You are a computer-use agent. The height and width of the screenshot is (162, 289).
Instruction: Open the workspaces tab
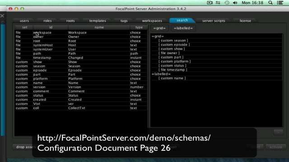[152, 21]
